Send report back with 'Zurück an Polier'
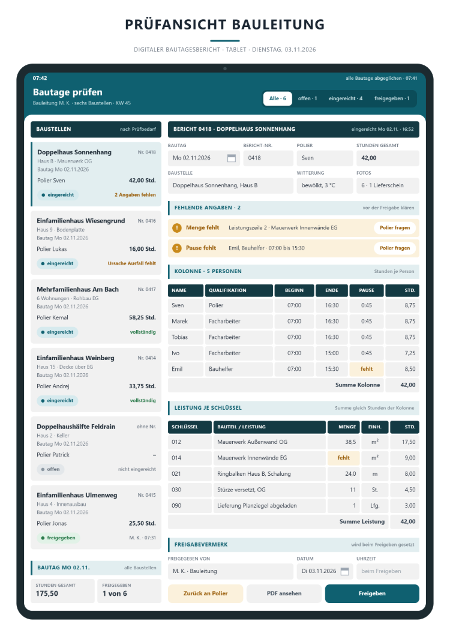 [205, 593]
